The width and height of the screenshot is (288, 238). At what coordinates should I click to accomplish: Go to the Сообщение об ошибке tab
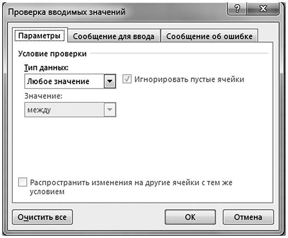[x=209, y=36]
